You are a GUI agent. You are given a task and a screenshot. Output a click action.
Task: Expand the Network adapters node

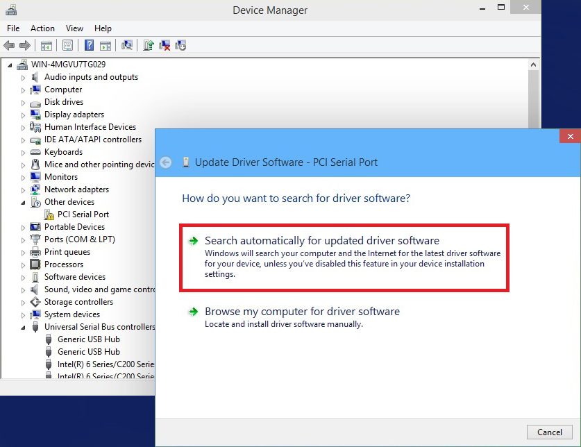[x=23, y=189]
